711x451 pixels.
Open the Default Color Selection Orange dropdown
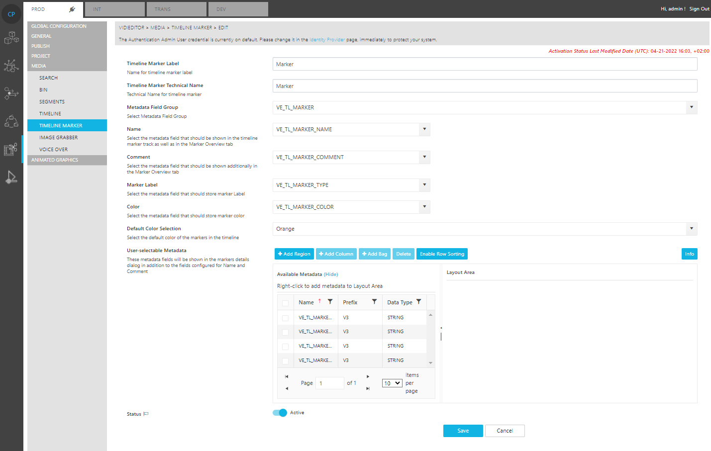tap(691, 229)
